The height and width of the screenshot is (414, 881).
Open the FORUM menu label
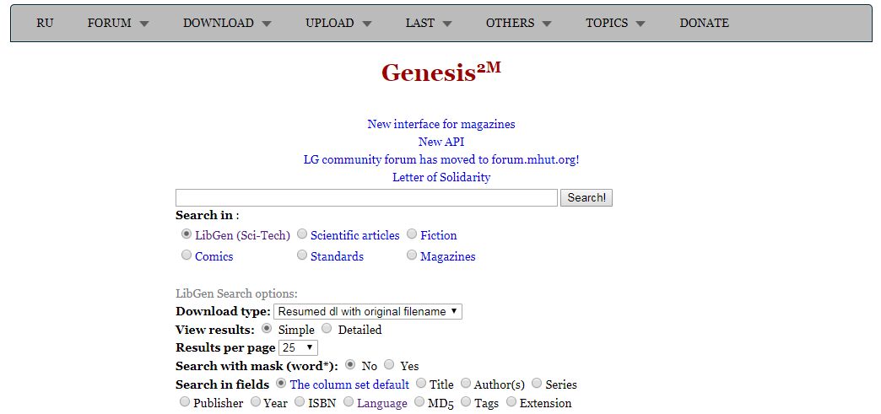click(x=110, y=23)
